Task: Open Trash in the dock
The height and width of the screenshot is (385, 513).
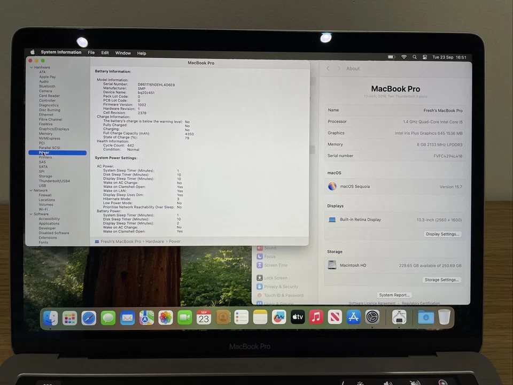Action: [444, 317]
